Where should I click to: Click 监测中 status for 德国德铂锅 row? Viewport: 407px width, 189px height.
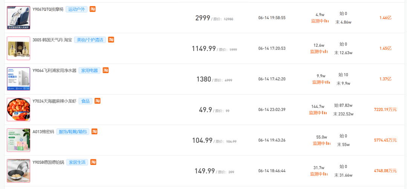pos(317,174)
